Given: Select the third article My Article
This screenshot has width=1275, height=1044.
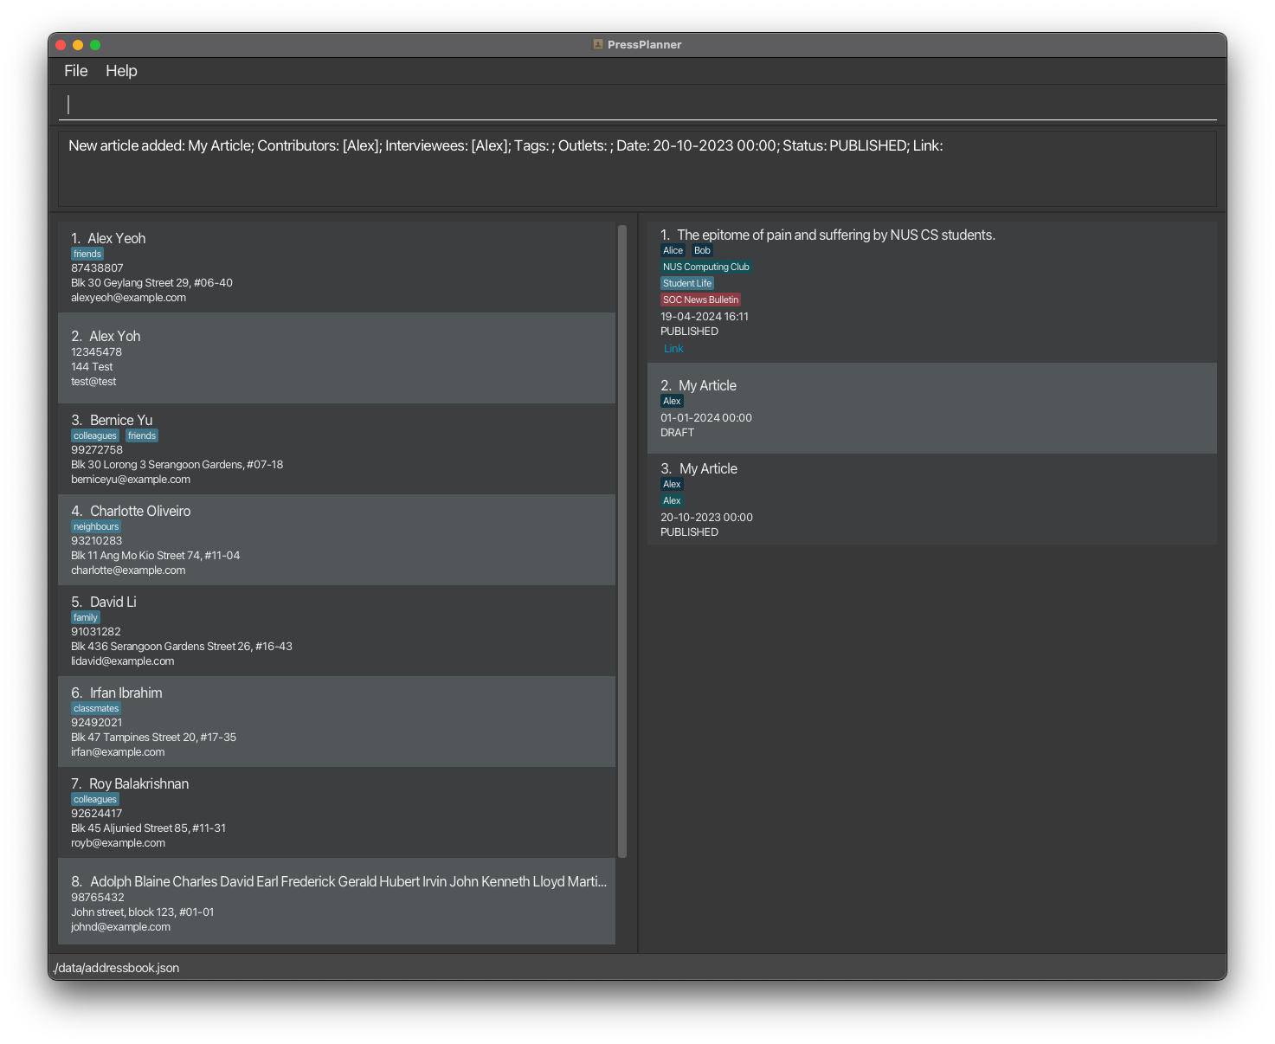Looking at the screenshot, I should coord(932,499).
